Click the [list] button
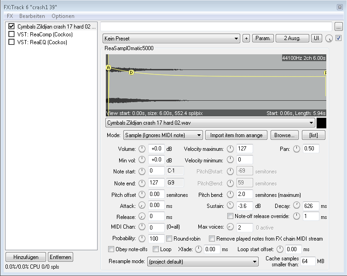Viewport: 347px width, 276px height. coord(313,135)
